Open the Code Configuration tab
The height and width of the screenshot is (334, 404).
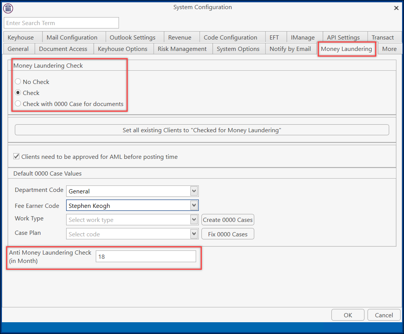tap(230, 37)
